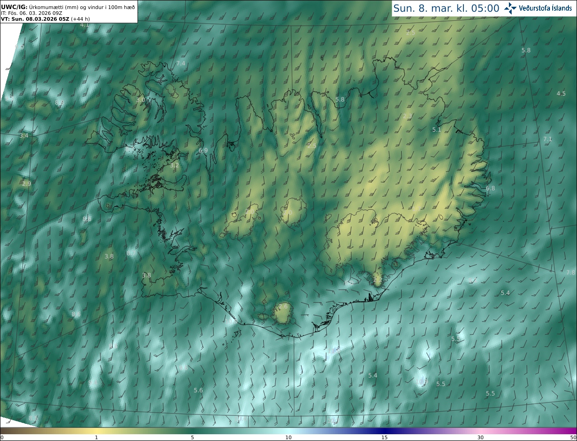Click the color bar tick label '0'
Image resolution: width=577 pixels, height=441 pixels.
pos(2,437)
